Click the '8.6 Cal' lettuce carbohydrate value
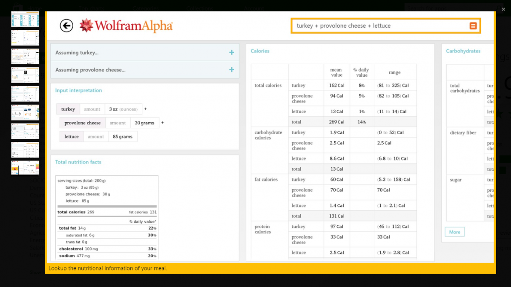Viewport: 511px width, 287px height. 336,158
